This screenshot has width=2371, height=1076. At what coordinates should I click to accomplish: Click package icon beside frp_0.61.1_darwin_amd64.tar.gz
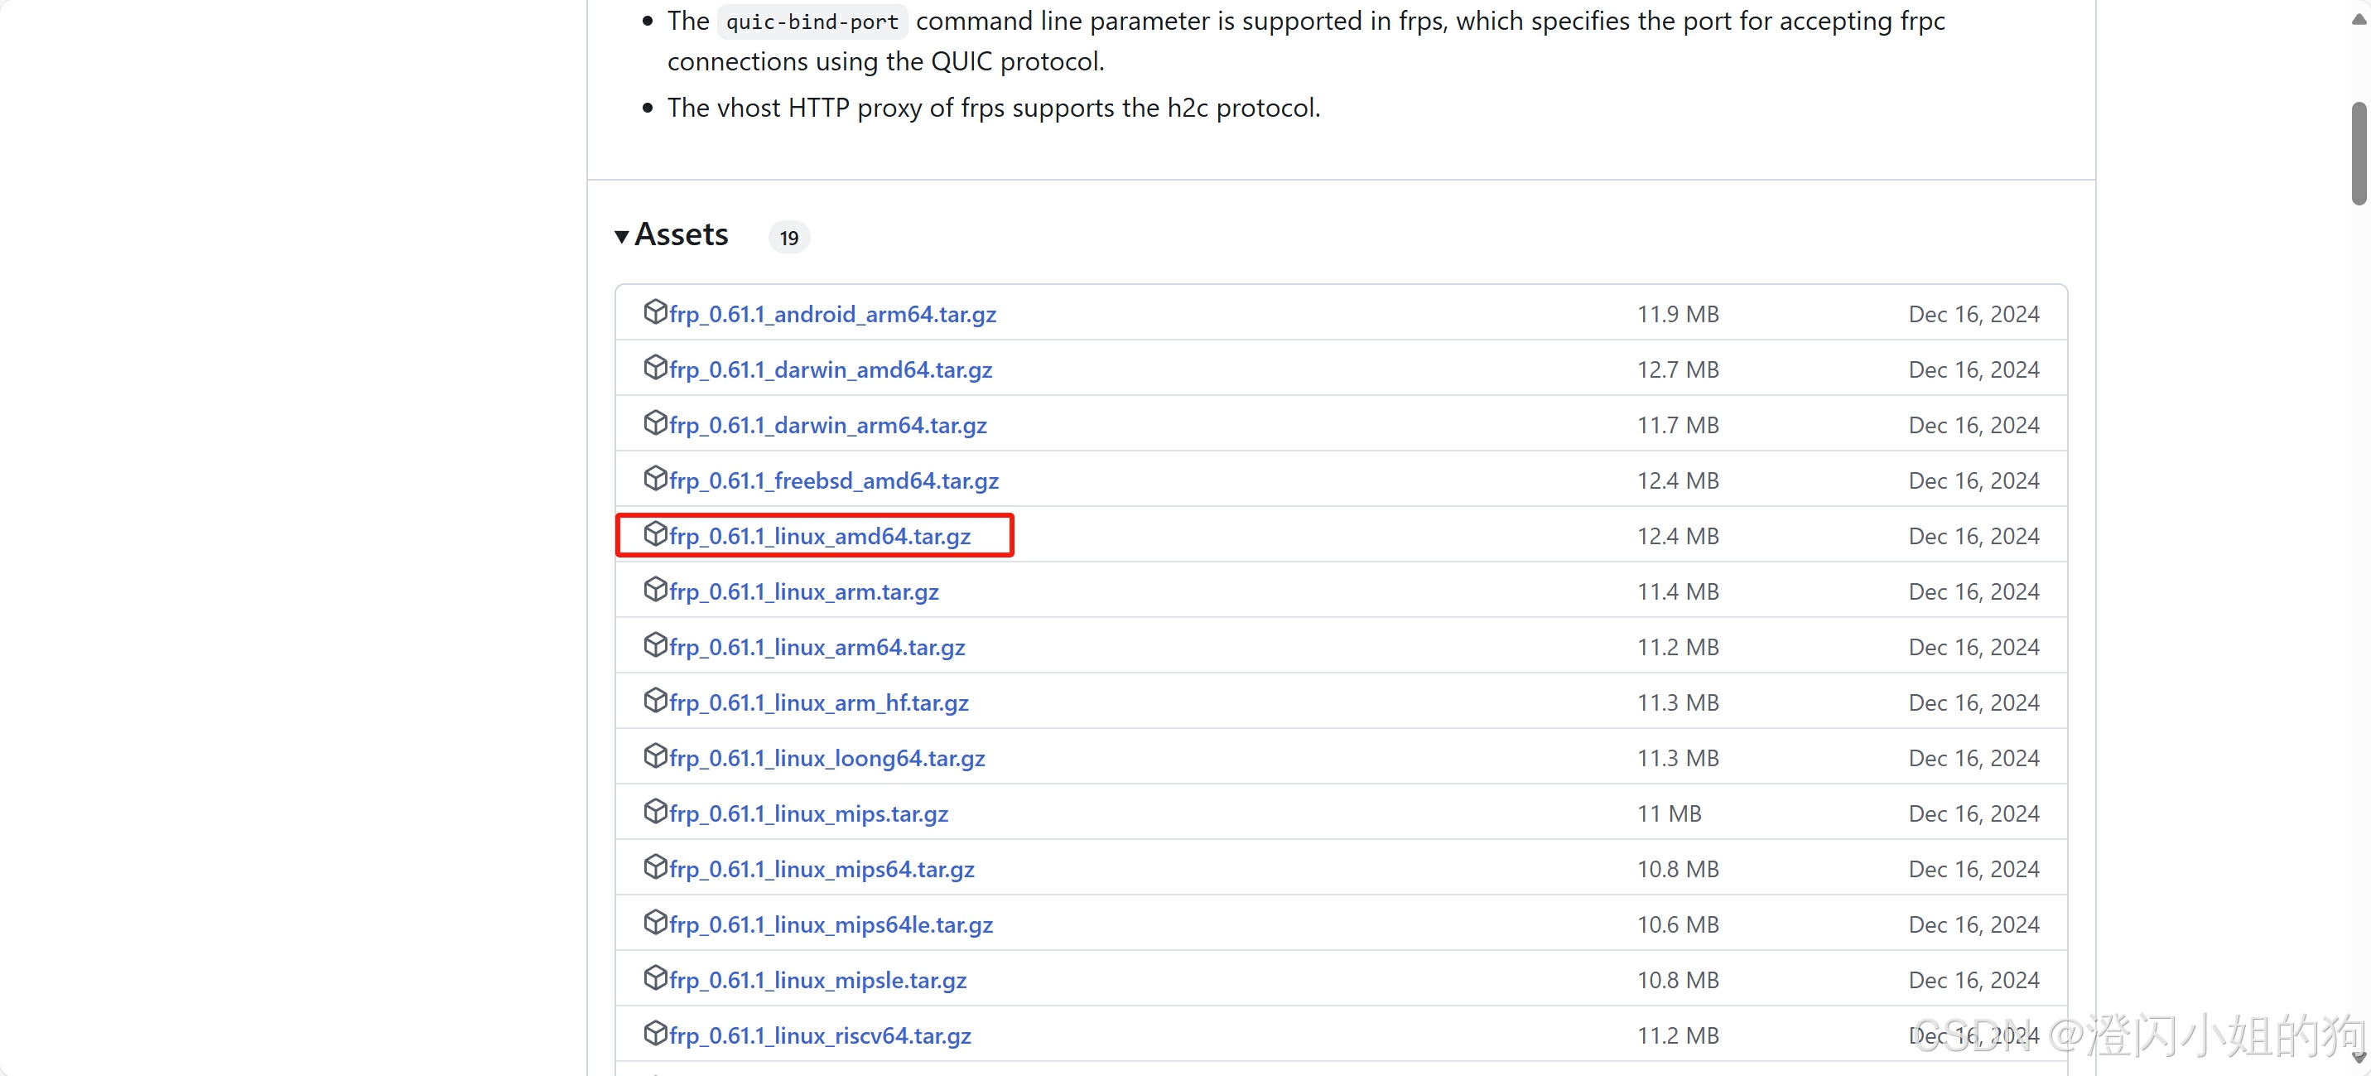pos(654,367)
